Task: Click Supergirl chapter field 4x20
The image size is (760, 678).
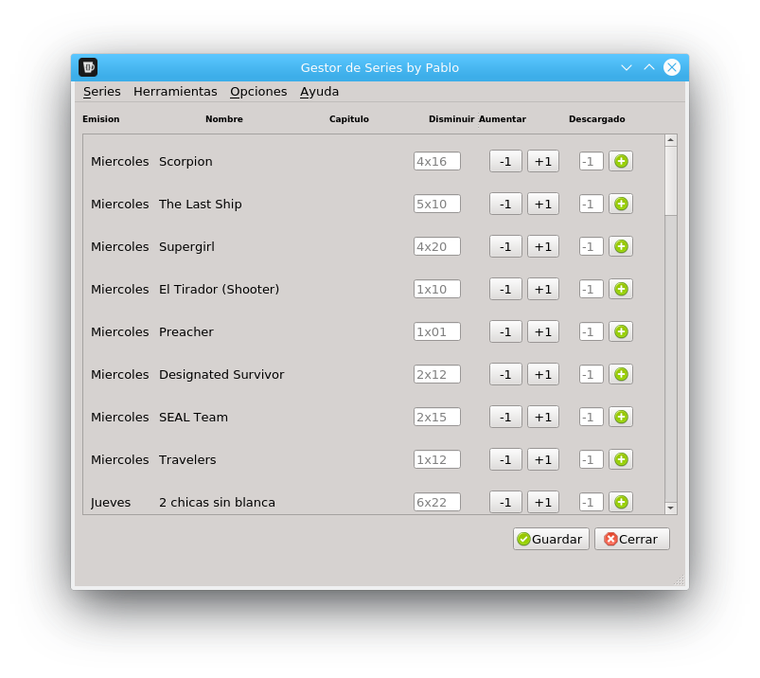Action: click(437, 247)
